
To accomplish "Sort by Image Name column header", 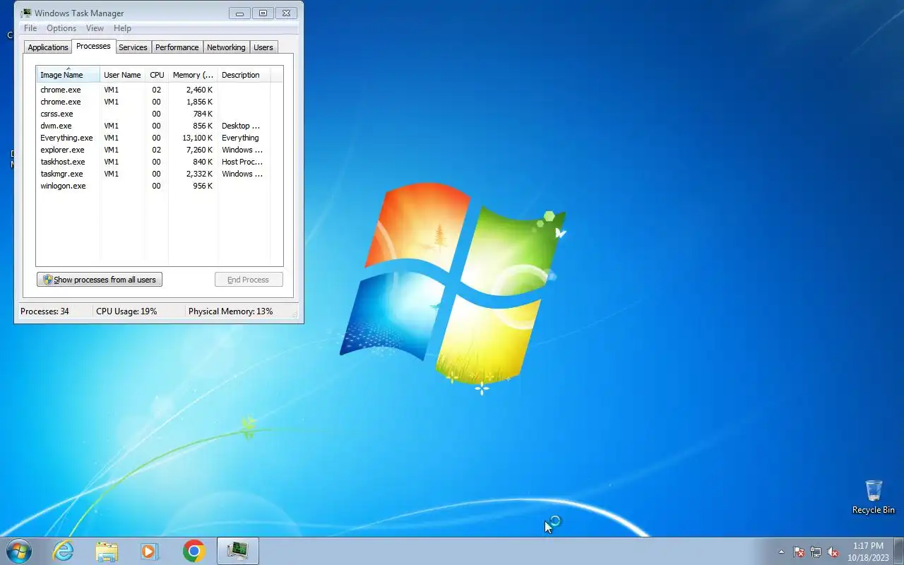I will click(68, 75).
